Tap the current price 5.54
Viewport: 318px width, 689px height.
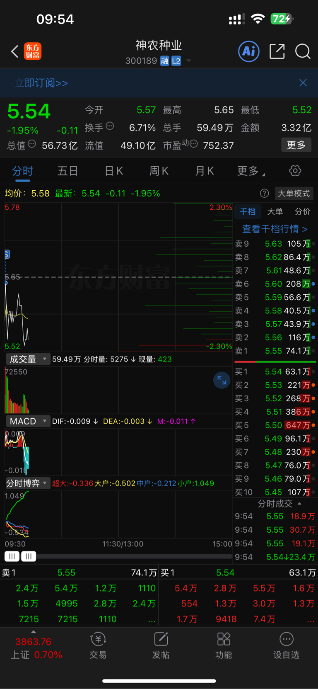click(x=29, y=112)
